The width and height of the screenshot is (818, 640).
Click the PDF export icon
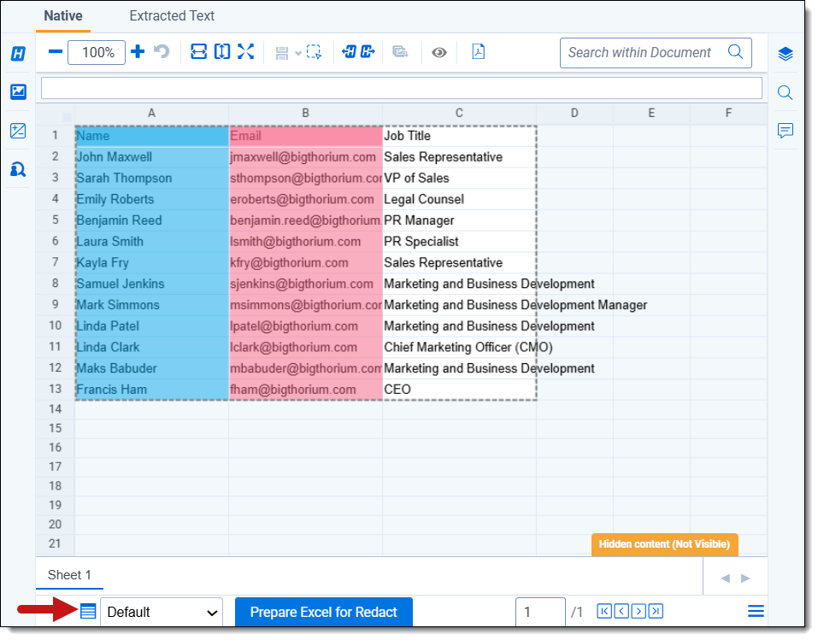tap(479, 52)
